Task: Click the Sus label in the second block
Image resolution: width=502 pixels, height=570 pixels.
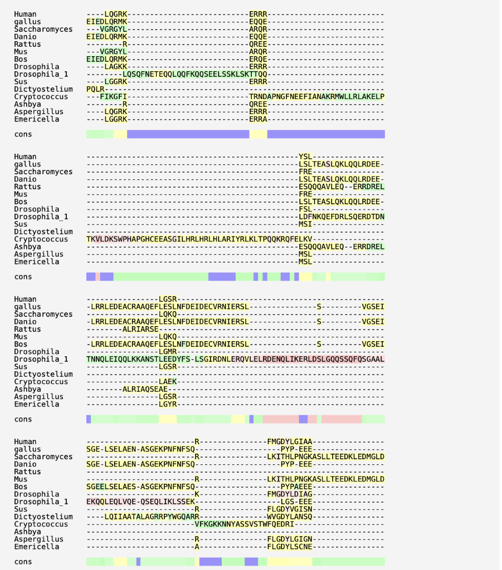Action: click(x=21, y=224)
